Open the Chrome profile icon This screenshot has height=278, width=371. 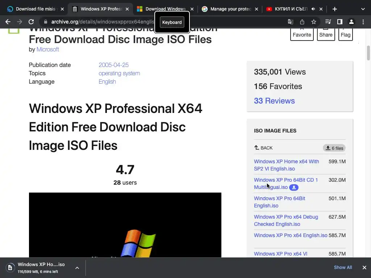click(x=351, y=22)
